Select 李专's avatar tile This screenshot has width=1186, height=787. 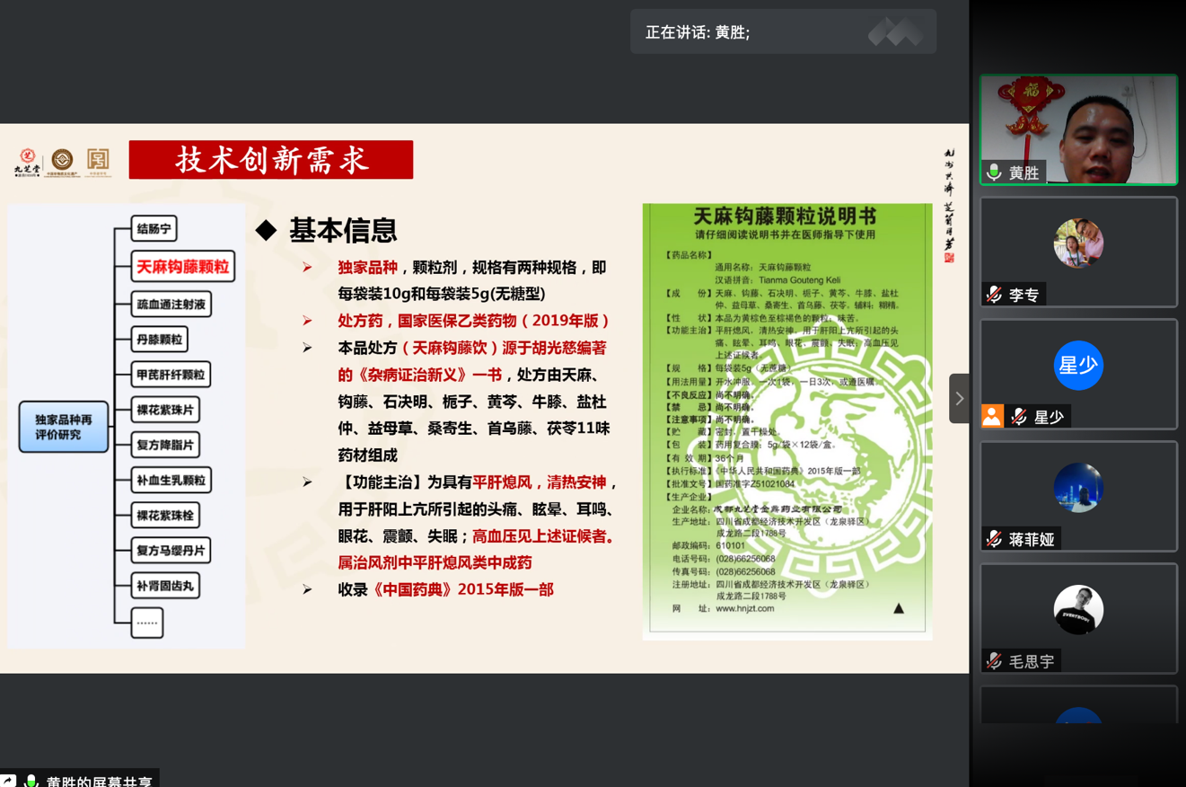point(1077,243)
